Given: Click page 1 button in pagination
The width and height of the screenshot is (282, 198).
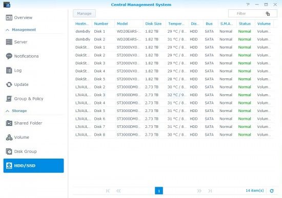Looking at the screenshot, I should 159,191.
